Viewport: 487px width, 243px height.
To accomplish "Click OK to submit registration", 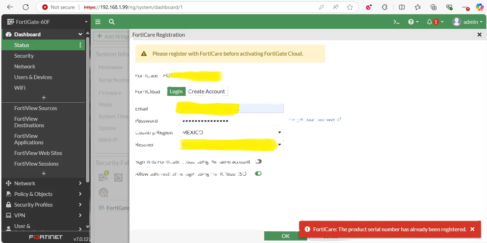I will pyautogui.click(x=286, y=236).
